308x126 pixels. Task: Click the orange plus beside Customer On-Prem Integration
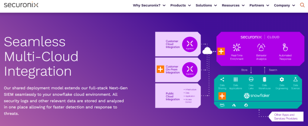click(x=160, y=69)
